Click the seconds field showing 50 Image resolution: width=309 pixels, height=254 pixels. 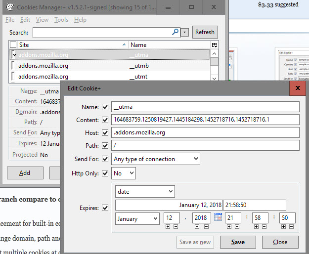pos(287,218)
